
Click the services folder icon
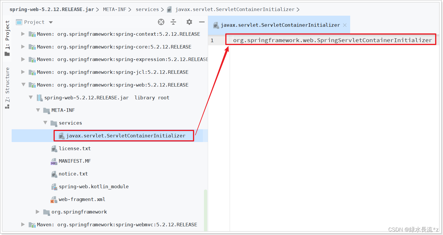click(54, 123)
